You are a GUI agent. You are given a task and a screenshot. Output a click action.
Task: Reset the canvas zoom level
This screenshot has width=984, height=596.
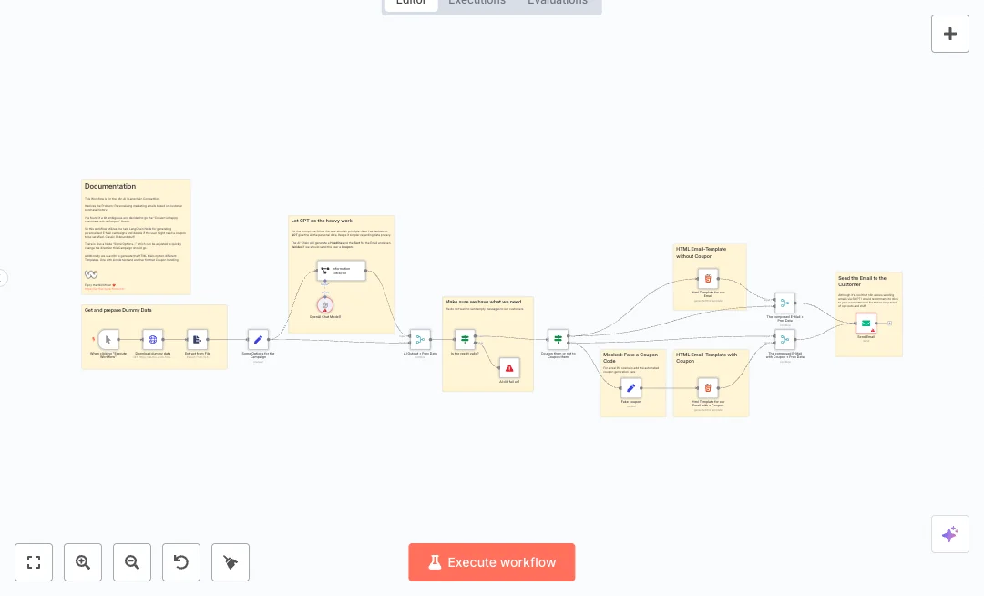tap(181, 562)
